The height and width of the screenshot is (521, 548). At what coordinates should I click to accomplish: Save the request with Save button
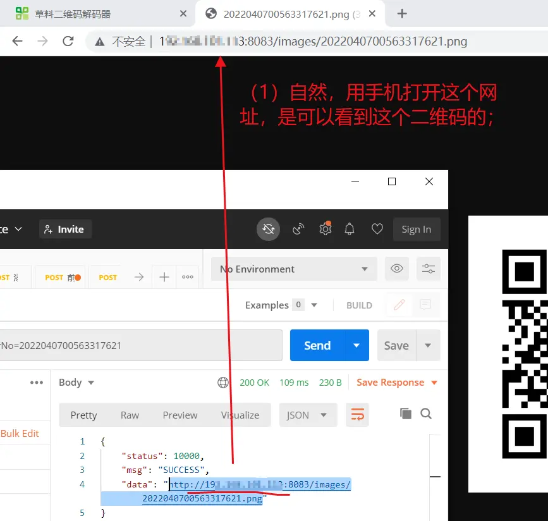[x=396, y=345]
